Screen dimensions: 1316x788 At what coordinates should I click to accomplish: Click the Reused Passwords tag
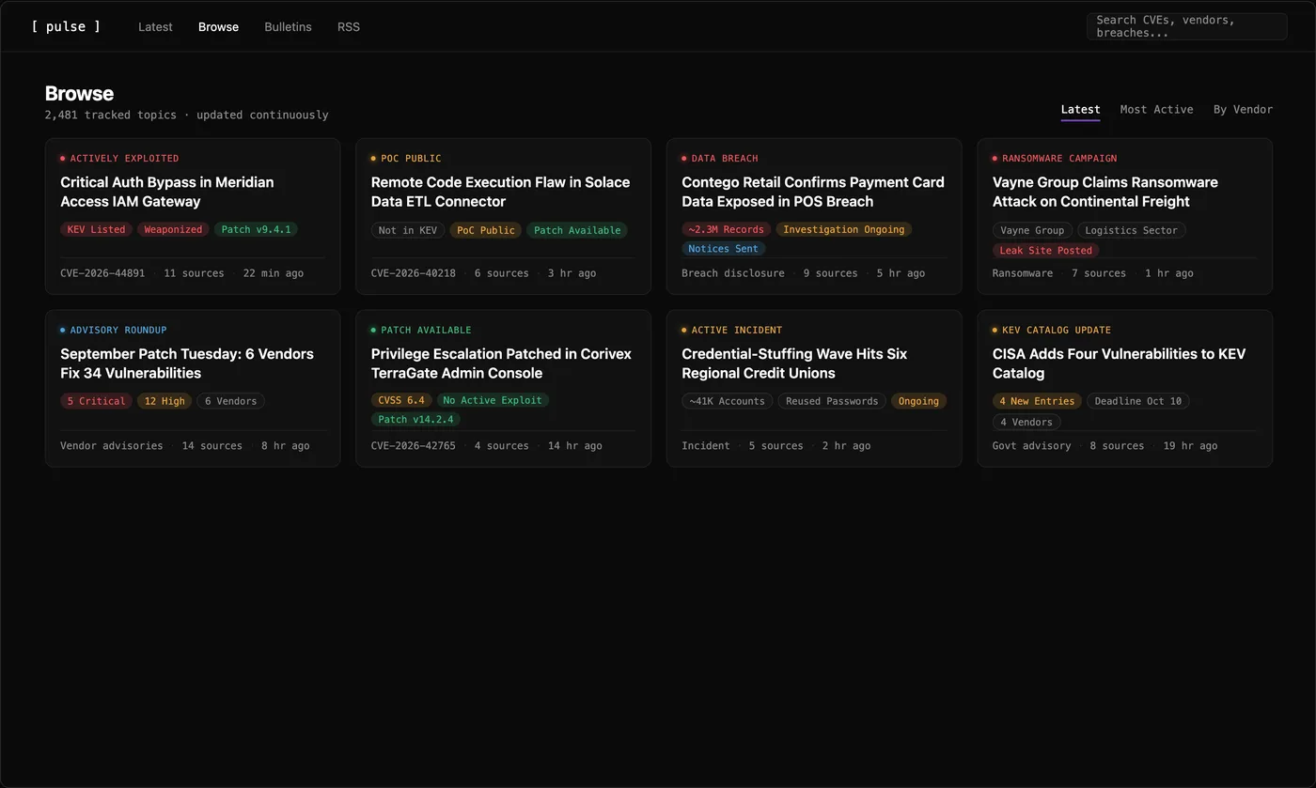click(x=832, y=401)
